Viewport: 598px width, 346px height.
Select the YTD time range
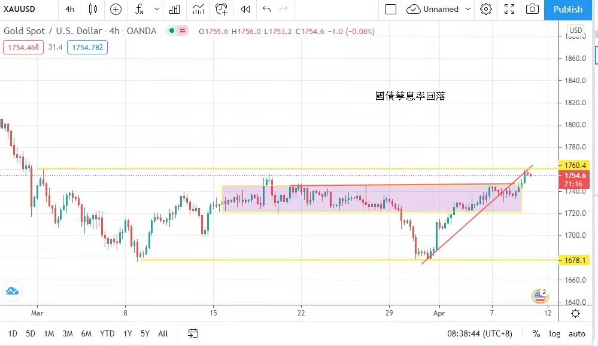point(107,333)
